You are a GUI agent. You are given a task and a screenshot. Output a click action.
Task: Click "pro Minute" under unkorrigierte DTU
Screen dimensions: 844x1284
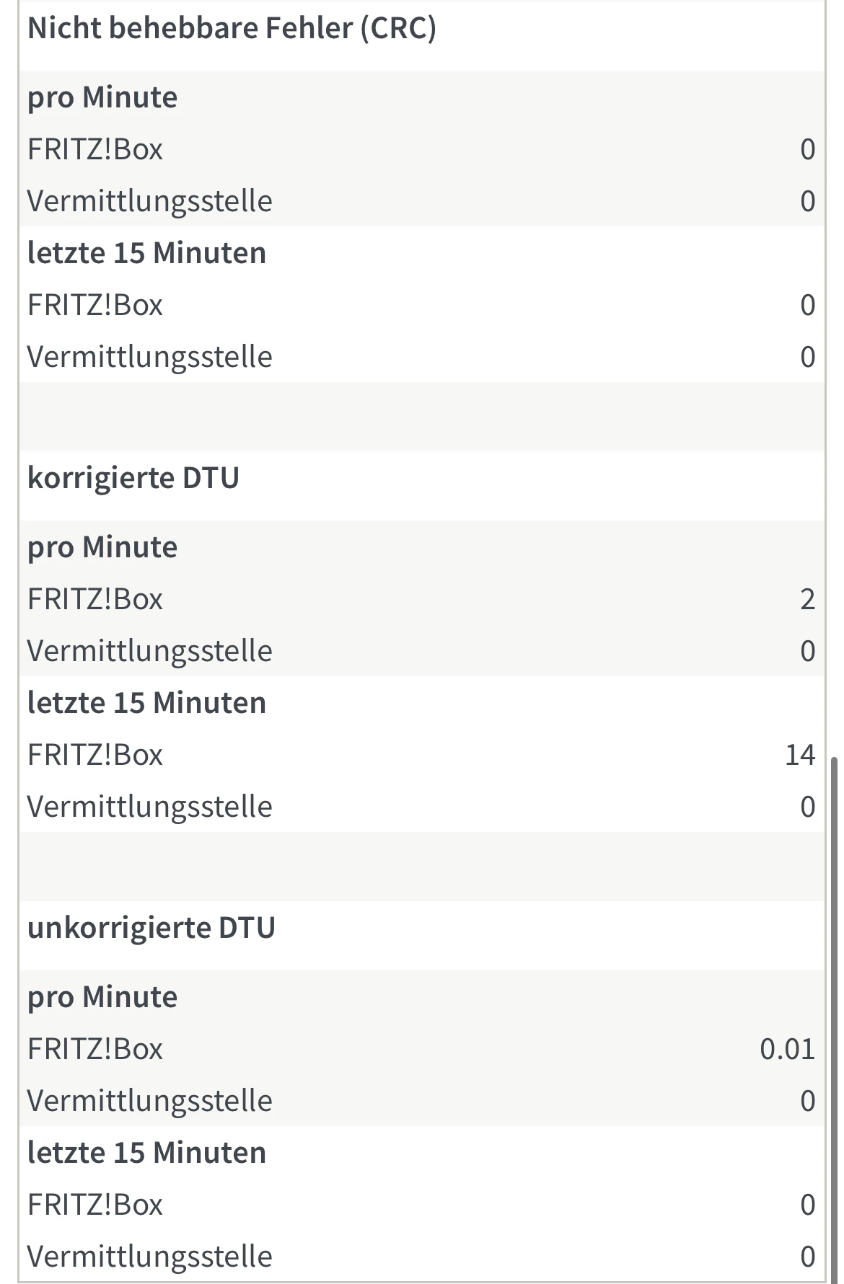click(102, 997)
